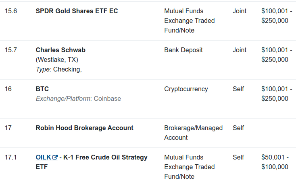296x180 pixels.
Task: Click Mutual Funds type cell for SPDR Gold
Action: point(190,20)
